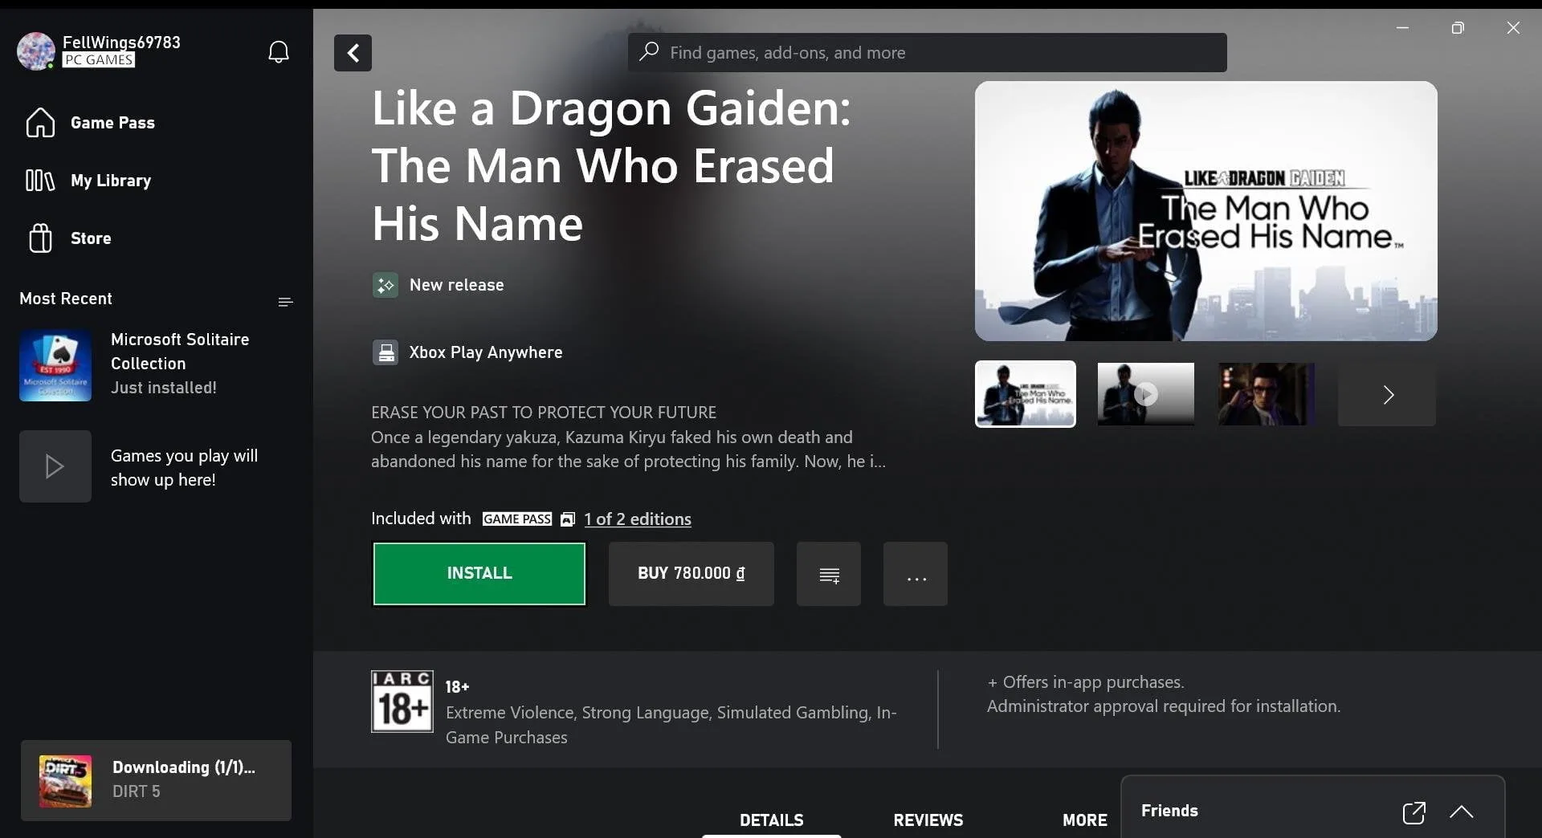Image resolution: width=1542 pixels, height=838 pixels.
Task: Install Like a Dragon Gaiden
Action: coord(479,574)
